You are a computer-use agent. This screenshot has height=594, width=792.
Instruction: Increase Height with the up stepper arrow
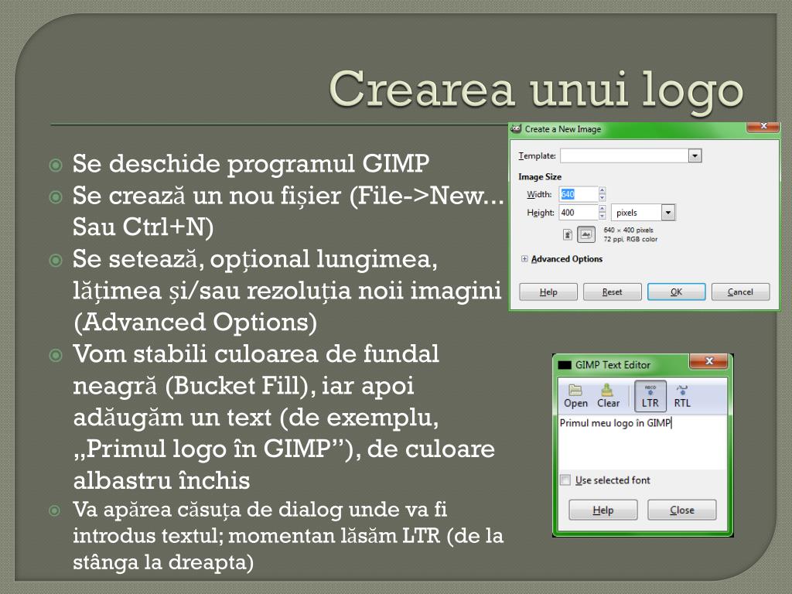click(x=602, y=209)
